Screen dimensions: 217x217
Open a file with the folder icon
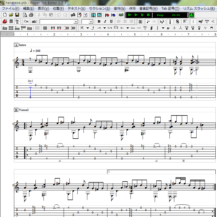coord(11,15)
